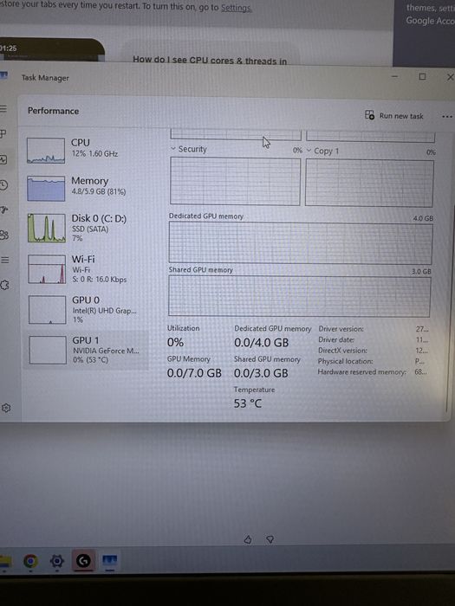Click the 0.0/4.0 GB dedicated memory value
The height and width of the screenshot is (606, 455).
(x=261, y=343)
